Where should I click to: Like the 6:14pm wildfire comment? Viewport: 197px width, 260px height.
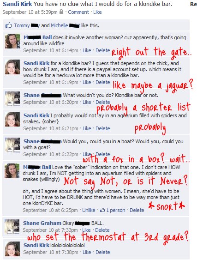coord(87,50)
